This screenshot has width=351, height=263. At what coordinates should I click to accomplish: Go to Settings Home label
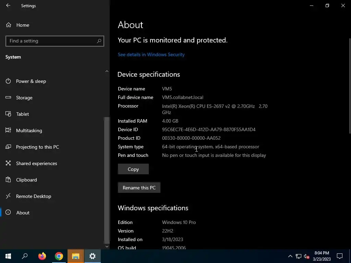[x=23, y=25]
